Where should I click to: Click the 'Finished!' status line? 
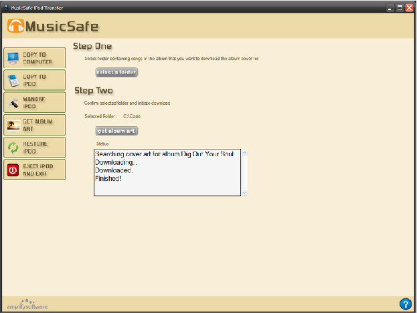108,178
